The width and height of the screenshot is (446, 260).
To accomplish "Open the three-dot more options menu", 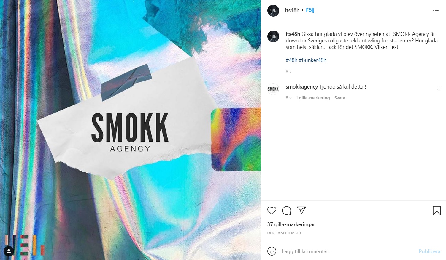I will 436,11.
